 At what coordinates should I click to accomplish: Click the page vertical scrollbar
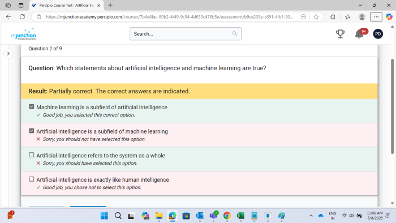(392, 106)
